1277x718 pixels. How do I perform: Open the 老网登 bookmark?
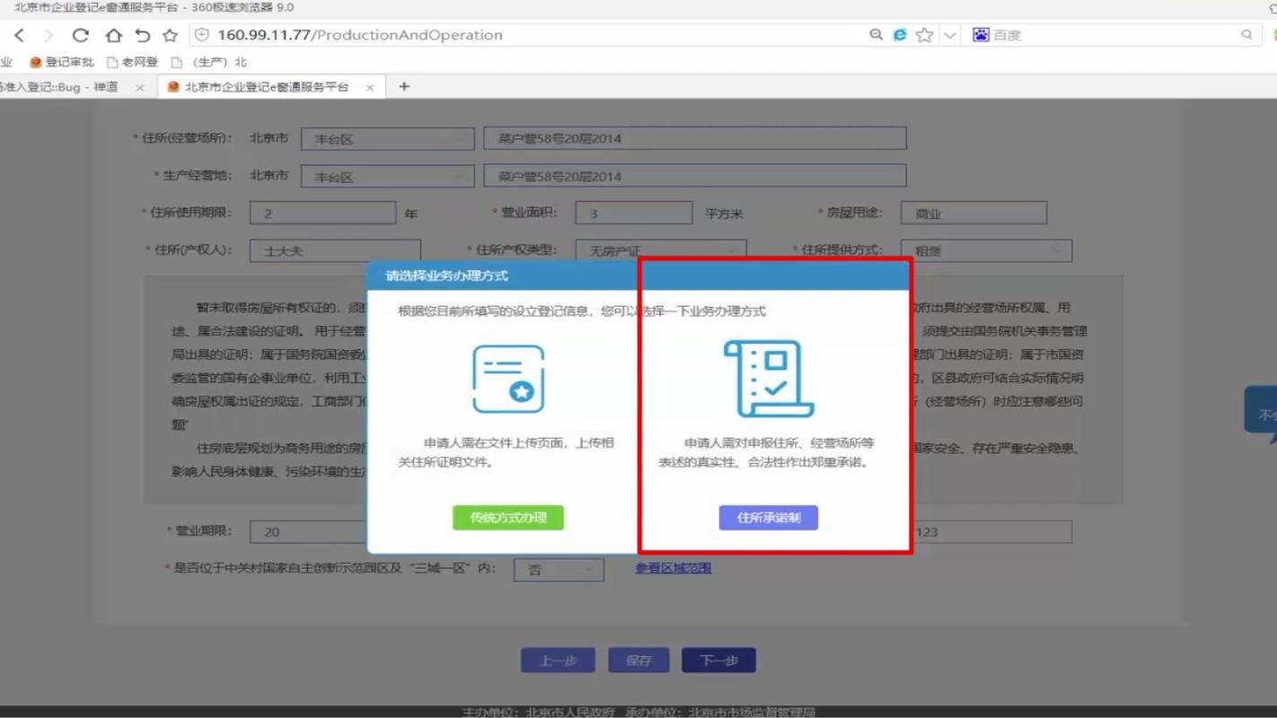pyautogui.click(x=132, y=62)
